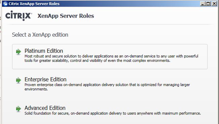Image resolution: width=219 pixels, height=124 pixels.
Task: Click the green arrow beside Enterprise Edition
Action: tap(18, 80)
